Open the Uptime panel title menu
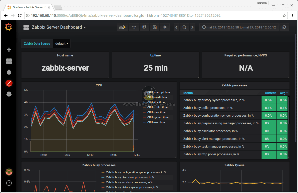The width and height of the screenshot is (298, 193). tap(155, 55)
